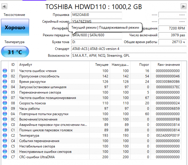188x165 pixels.
Task: Click status icon for C0 Аварийные парковки
Action: pyautogui.click(x=5, y=125)
